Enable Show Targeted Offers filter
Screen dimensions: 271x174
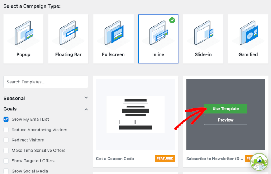[6, 161]
